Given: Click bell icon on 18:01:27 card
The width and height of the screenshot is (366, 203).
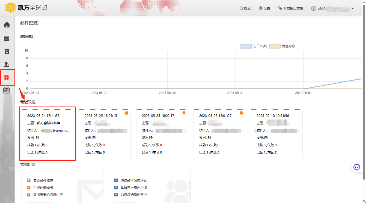Looking at the screenshot, I should tap(241, 113).
